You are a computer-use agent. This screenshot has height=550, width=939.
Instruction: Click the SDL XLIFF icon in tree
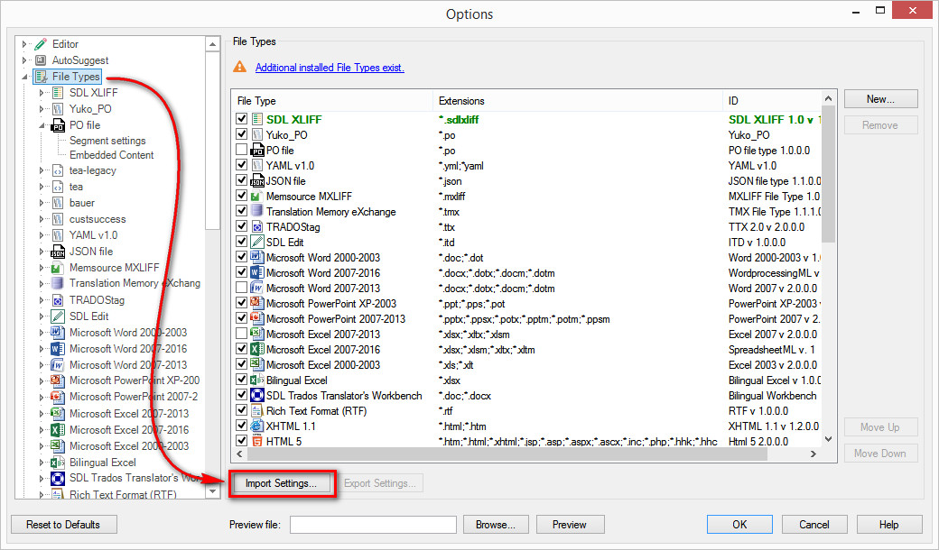(x=58, y=93)
